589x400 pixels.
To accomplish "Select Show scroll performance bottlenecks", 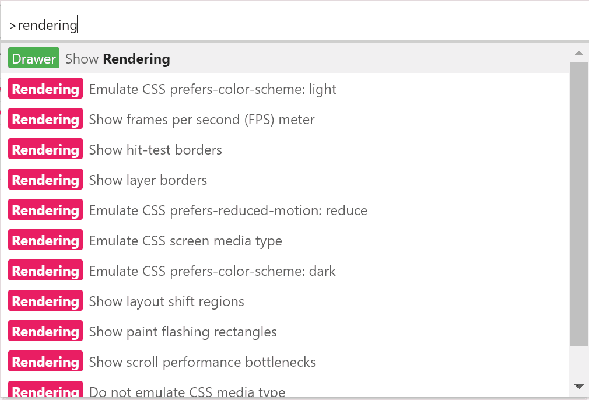I will (202, 362).
